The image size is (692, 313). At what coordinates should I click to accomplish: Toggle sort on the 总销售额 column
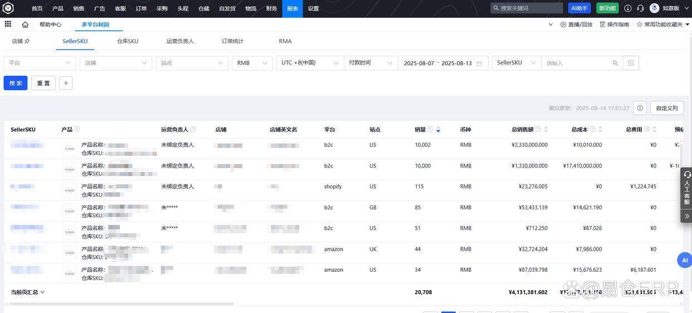pos(545,130)
